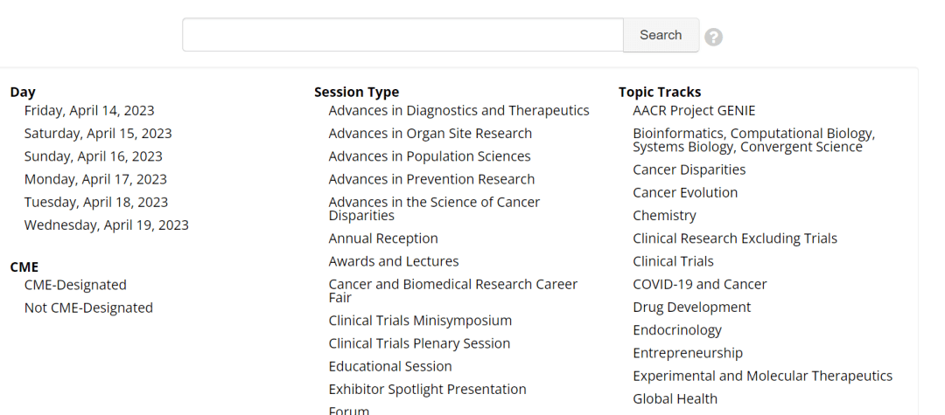Filter by Awards and Lectures

pos(394,261)
